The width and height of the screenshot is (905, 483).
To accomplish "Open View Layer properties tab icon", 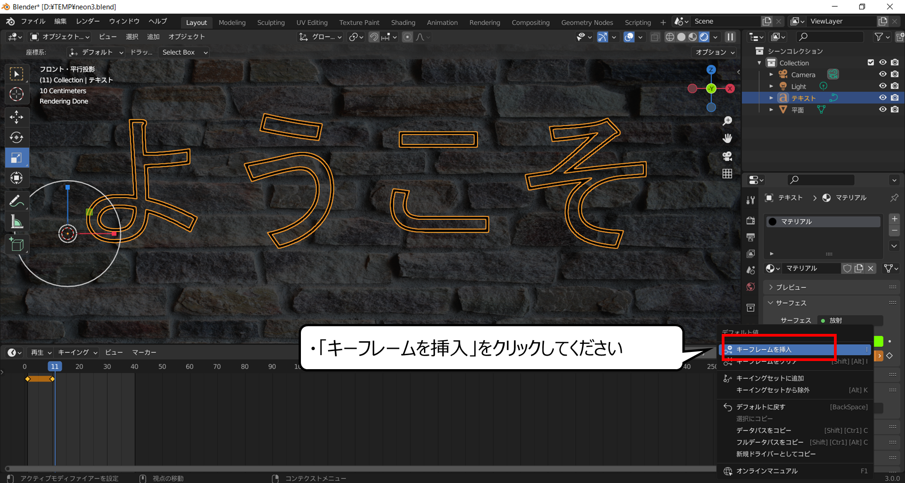I will click(x=751, y=253).
